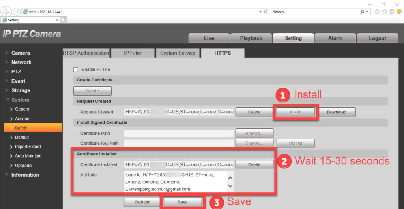Click the search magnifier icon
Viewport: 404px width, 209px height.
[x=363, y=12]
